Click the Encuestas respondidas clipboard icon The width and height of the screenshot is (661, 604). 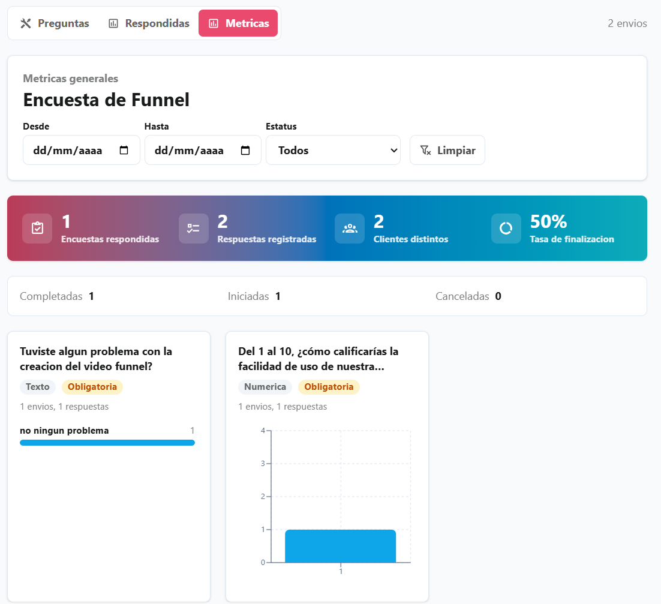click(38, 229)
